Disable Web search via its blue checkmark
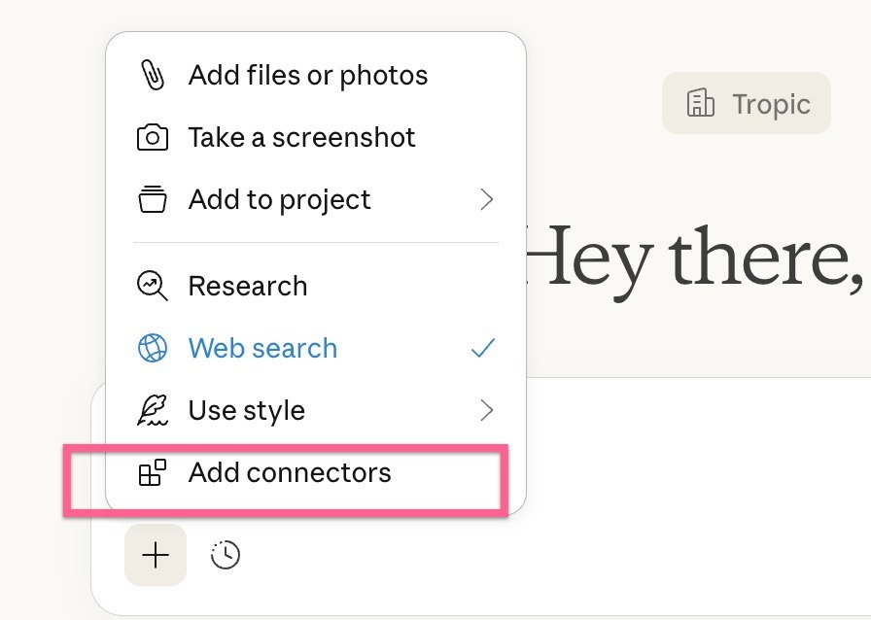Viewport: 871px width, 620px height. [483, 348]
